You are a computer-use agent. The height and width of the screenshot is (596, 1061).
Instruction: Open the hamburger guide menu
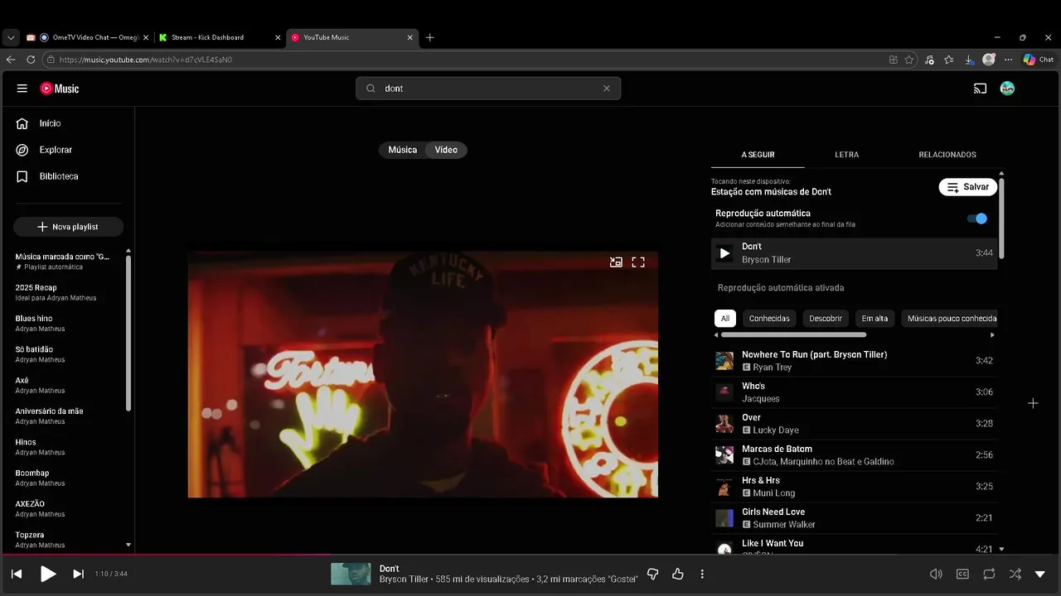22,89
